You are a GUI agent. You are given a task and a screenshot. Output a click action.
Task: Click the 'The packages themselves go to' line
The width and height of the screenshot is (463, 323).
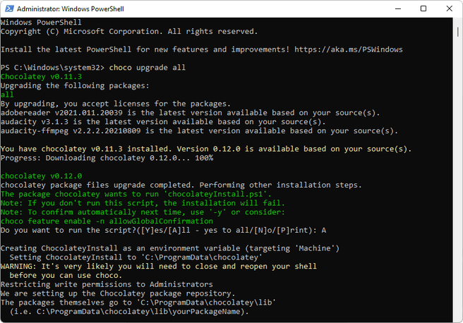pos(138,303)
